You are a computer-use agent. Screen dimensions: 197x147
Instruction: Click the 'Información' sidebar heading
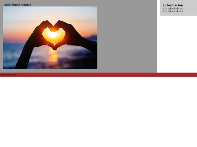coord(173,5)
